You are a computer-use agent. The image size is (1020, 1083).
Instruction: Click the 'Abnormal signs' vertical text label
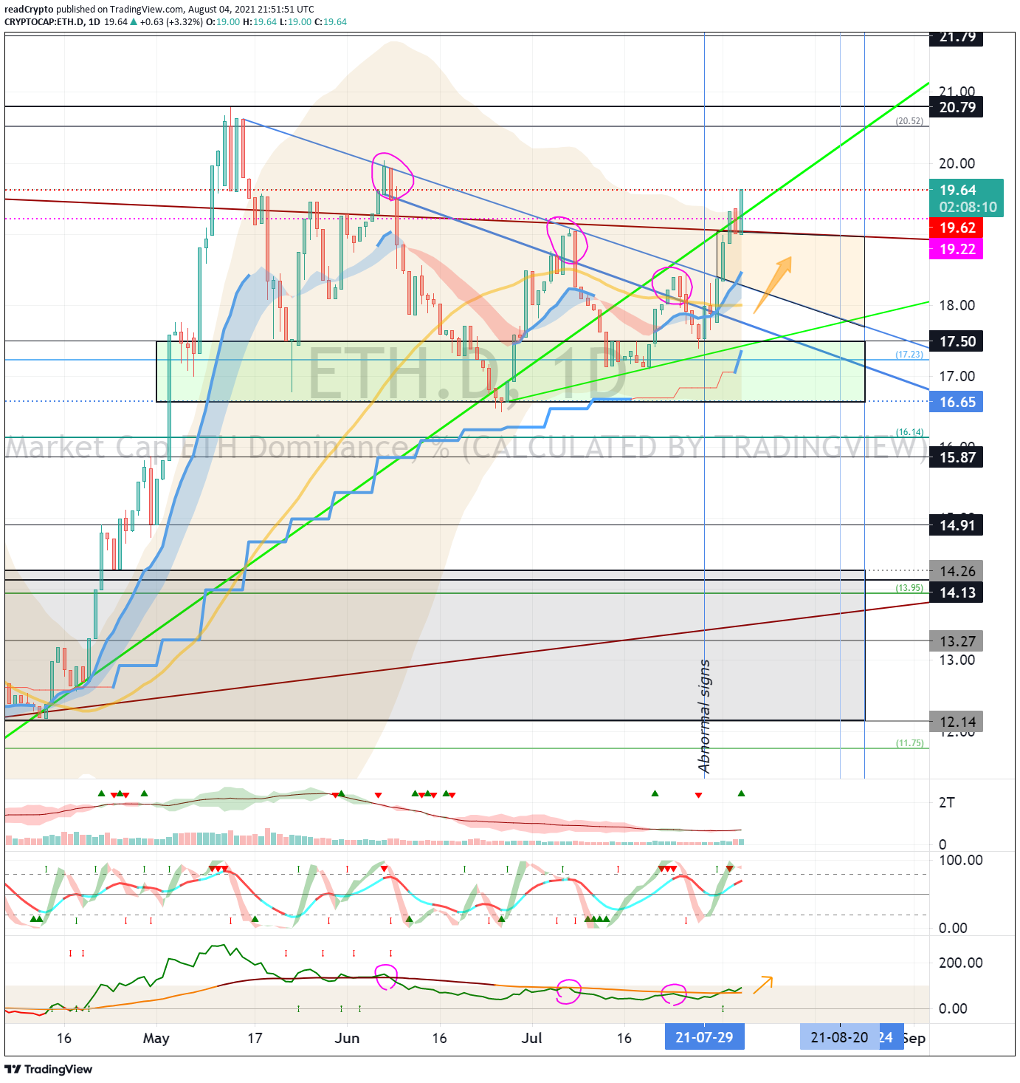click(704, 717)
